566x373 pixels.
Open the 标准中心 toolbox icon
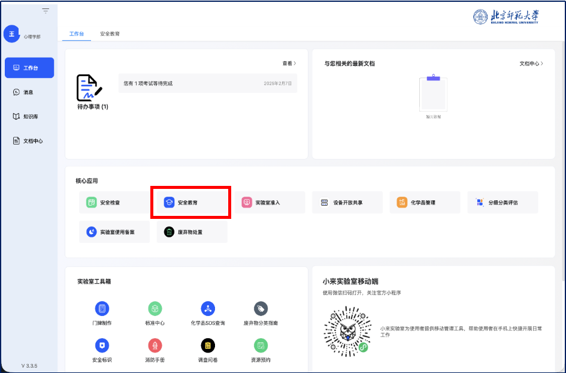[x=155, y=309]
